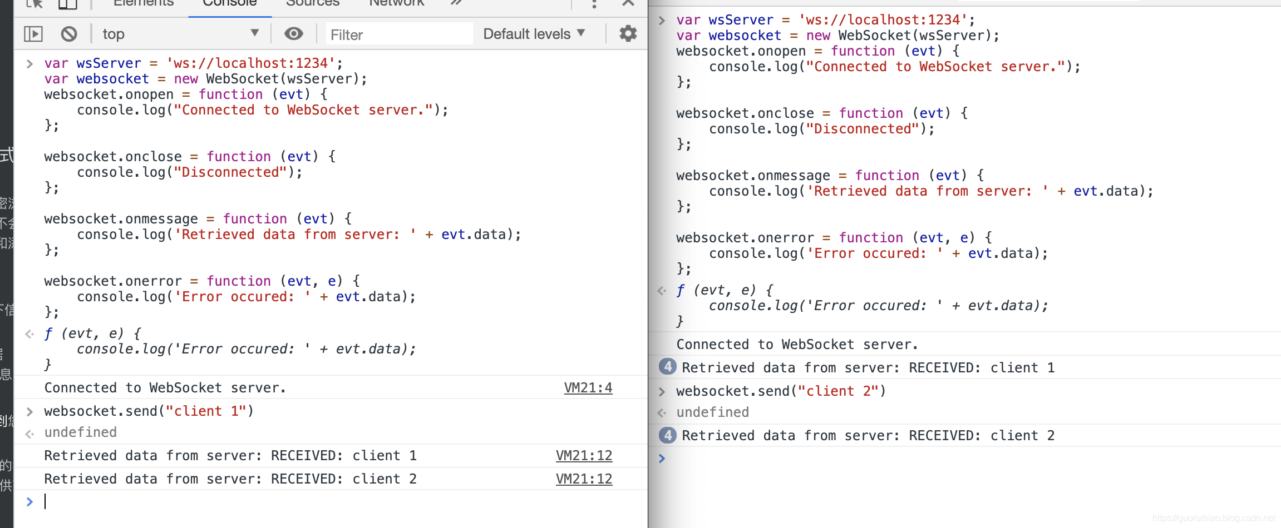Switch to the Console tab

tap(230, 3)
